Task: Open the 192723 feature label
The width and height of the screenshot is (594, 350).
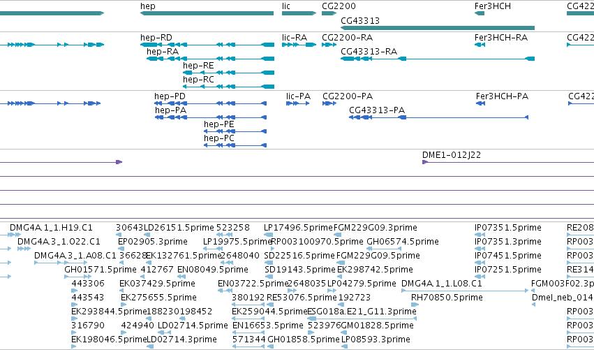Action: click(355, 298)
